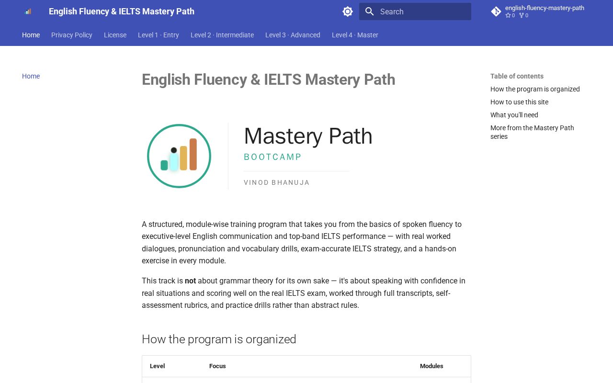Go to the License tab

pos(115,35)
